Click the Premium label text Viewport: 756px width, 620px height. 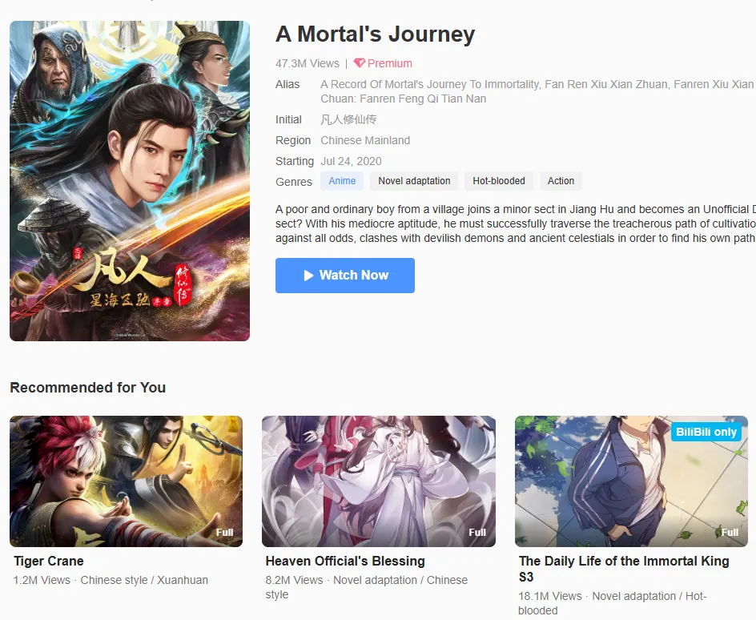point(389,63)
